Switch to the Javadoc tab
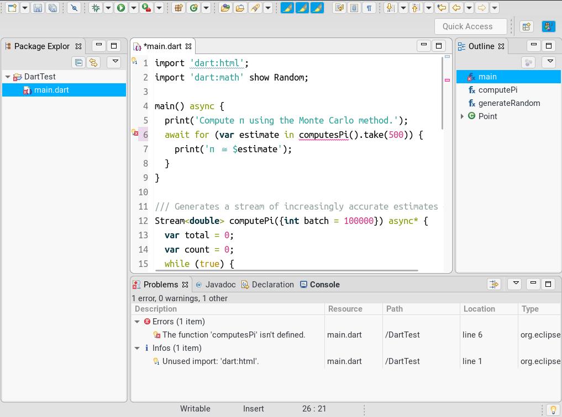562x417 pixels. coord(216,285)
